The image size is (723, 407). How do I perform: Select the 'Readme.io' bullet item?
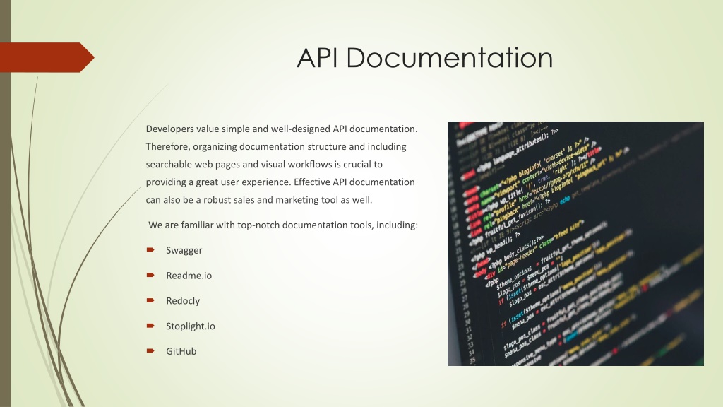click(x=189, y=276)
